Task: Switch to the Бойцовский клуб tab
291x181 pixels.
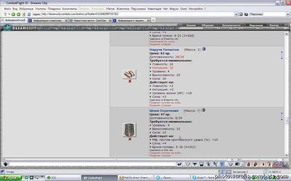Action: pyautogui.click(x=14, y=20)
